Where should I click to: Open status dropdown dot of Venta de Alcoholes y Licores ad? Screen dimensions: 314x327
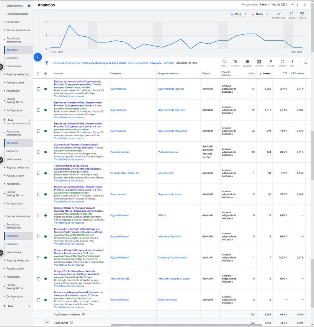pos(46,279)
